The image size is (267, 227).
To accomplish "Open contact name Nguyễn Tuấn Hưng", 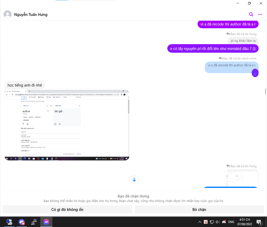I will pos(31,15).
